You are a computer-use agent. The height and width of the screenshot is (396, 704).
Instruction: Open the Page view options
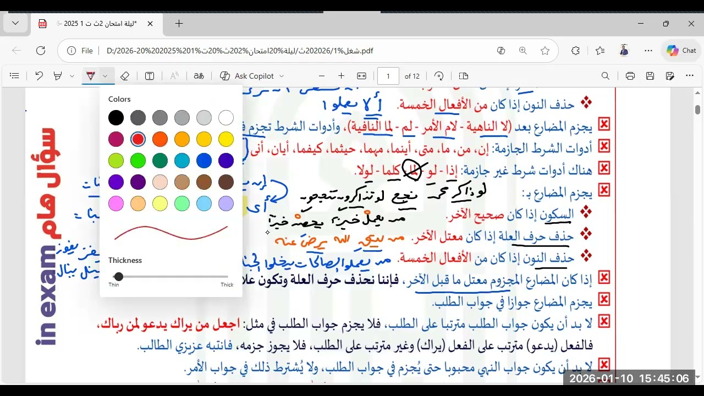click(x=463, y=76)
